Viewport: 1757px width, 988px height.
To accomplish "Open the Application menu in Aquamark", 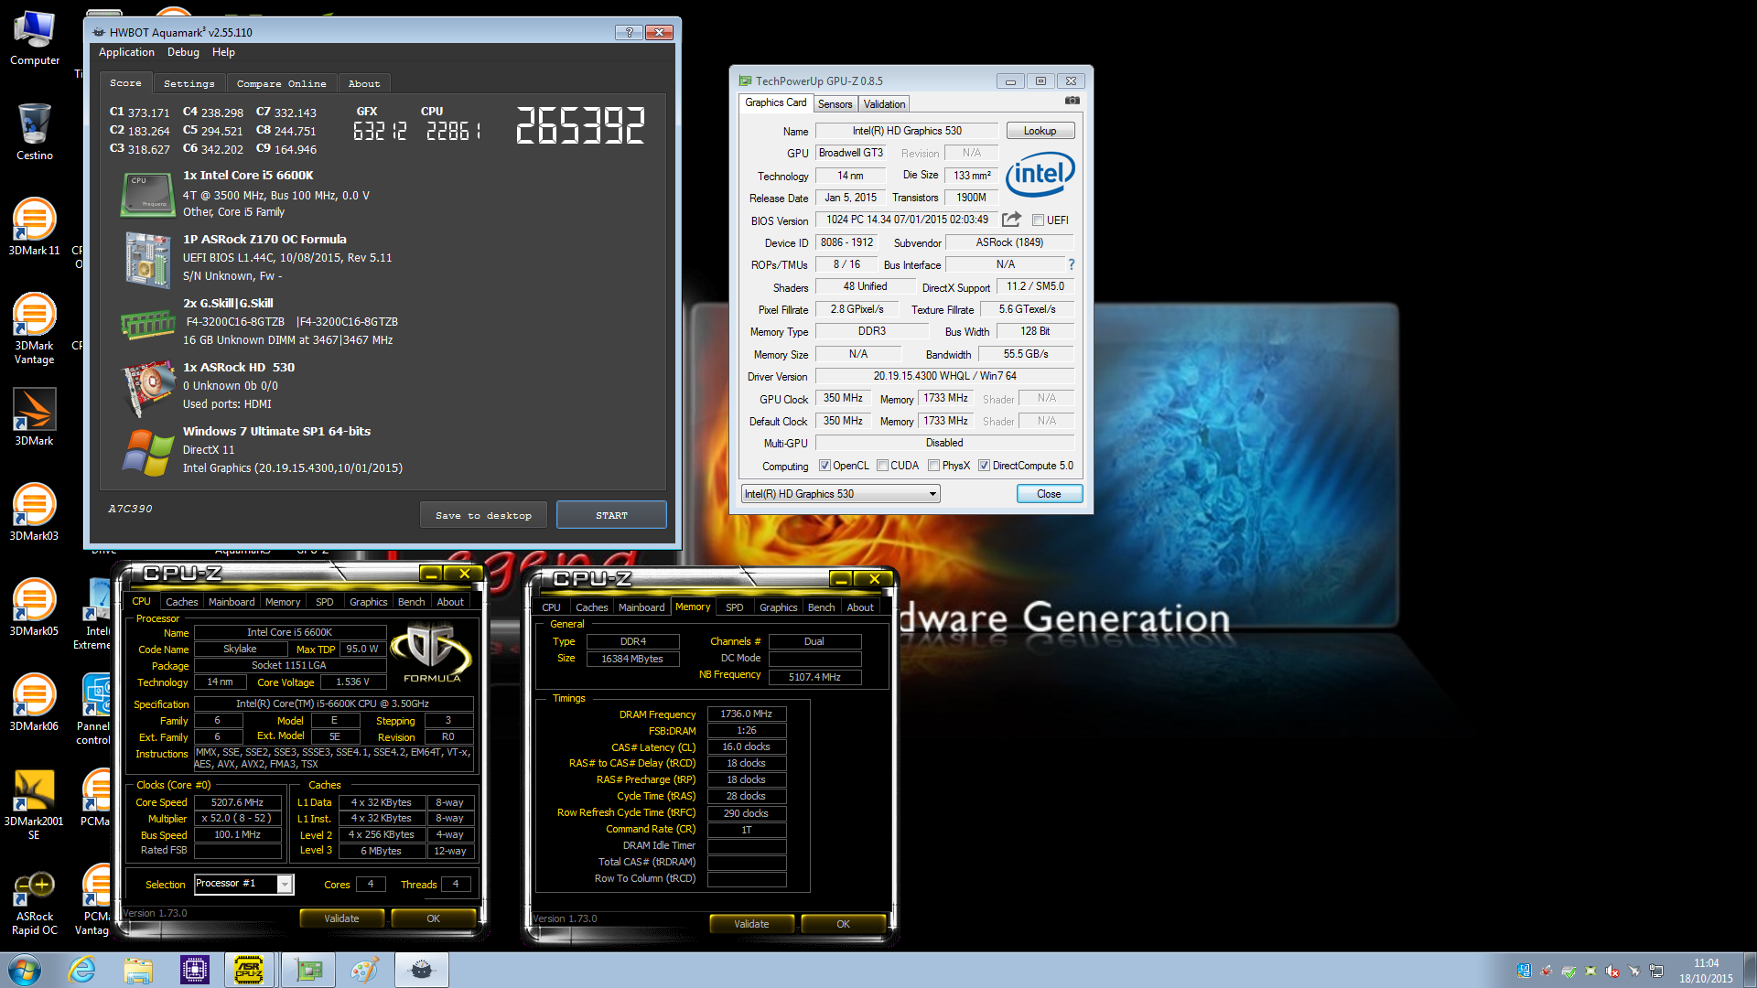I will [x=126, y=52].
